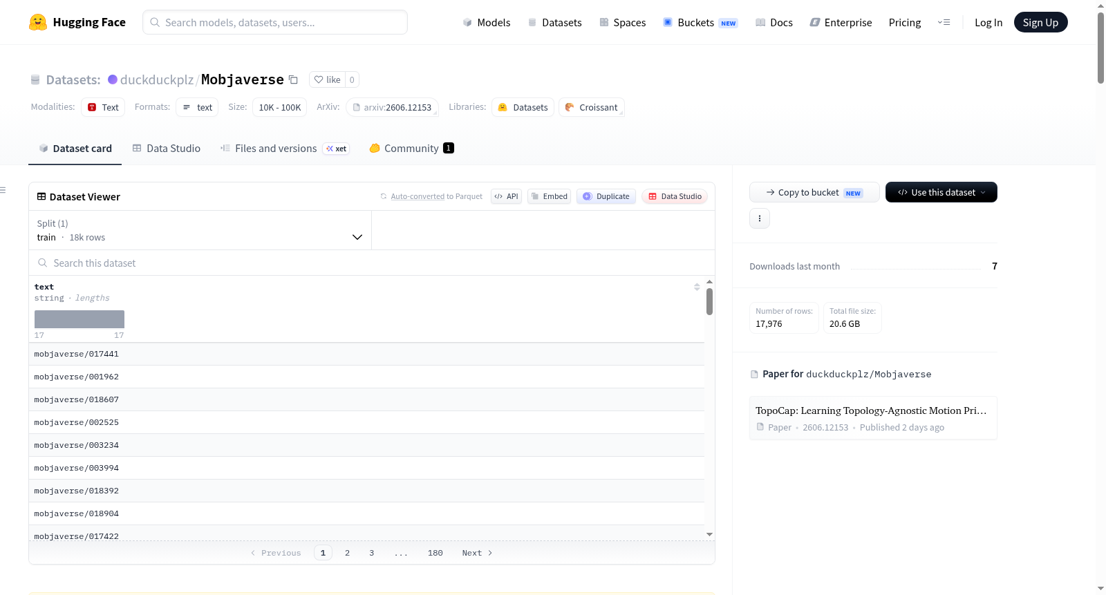Viewport: 1106px width, 595px height.
Task: Open the xet badge on Files tab
Action: (337, 149)
